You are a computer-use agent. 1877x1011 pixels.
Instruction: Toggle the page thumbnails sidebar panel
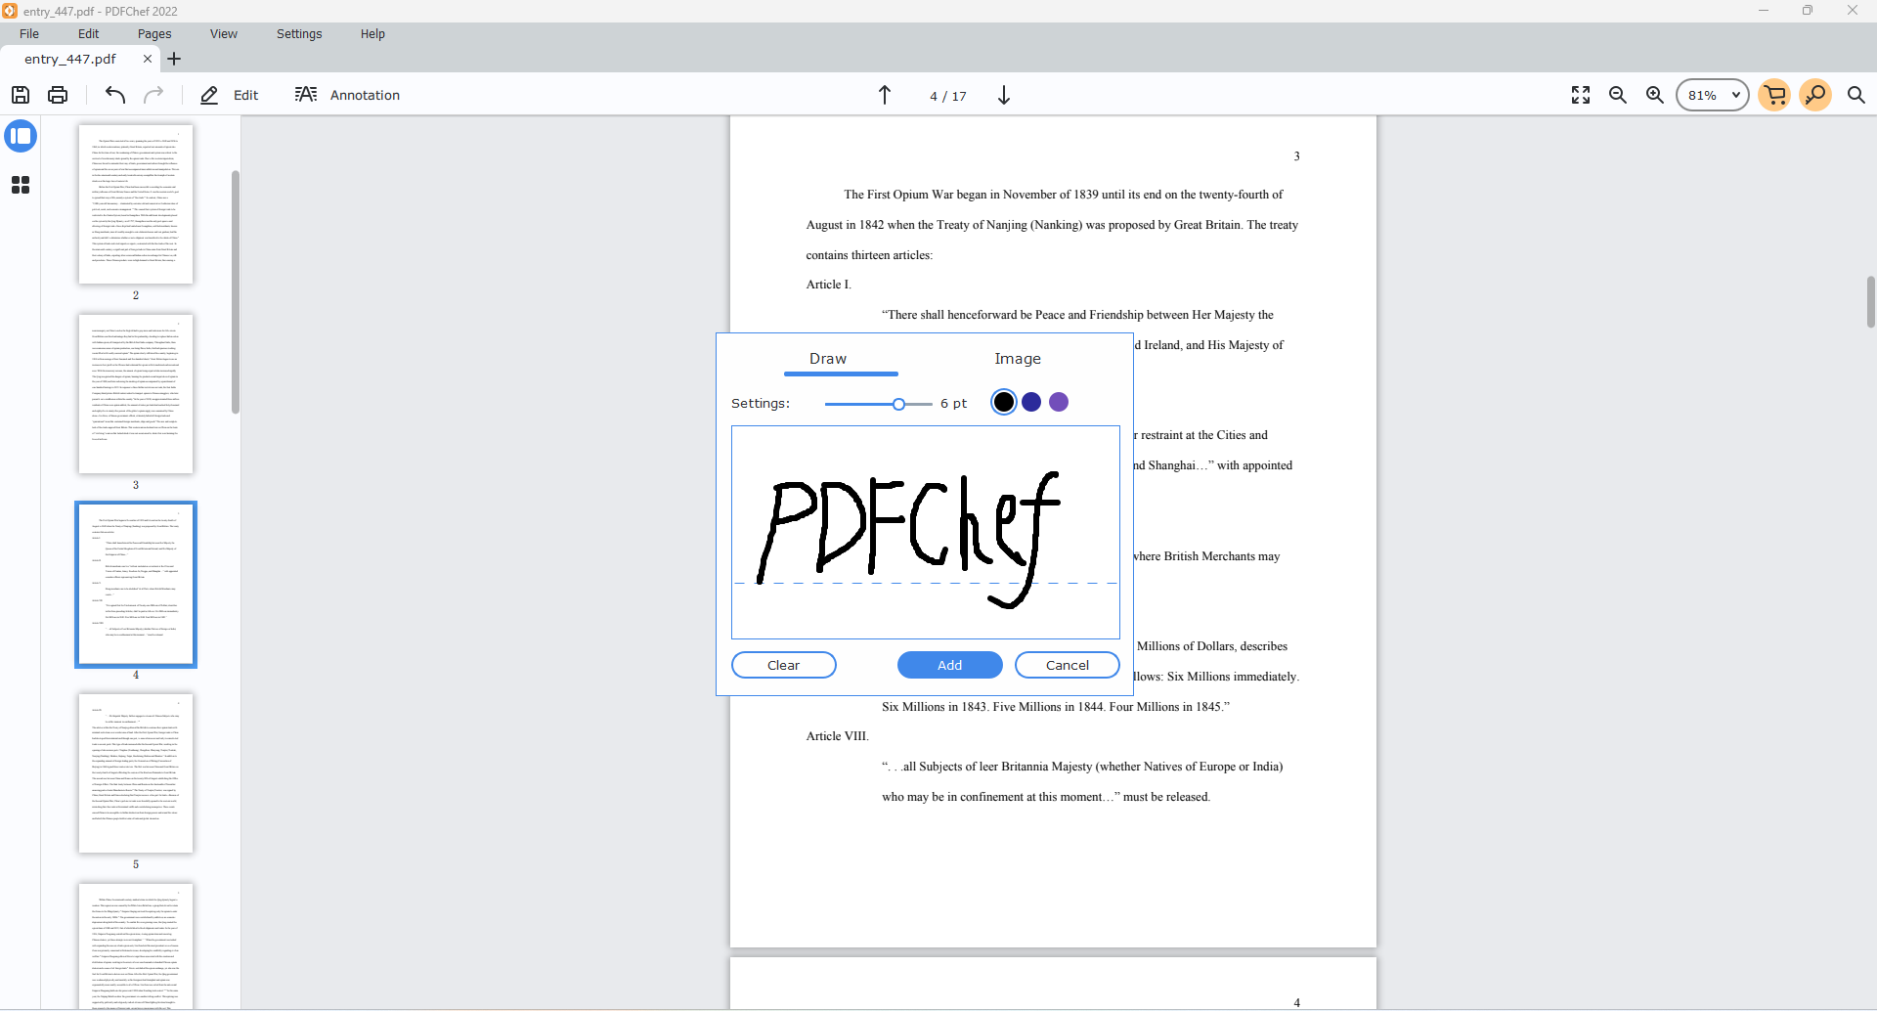pos(21,136)
